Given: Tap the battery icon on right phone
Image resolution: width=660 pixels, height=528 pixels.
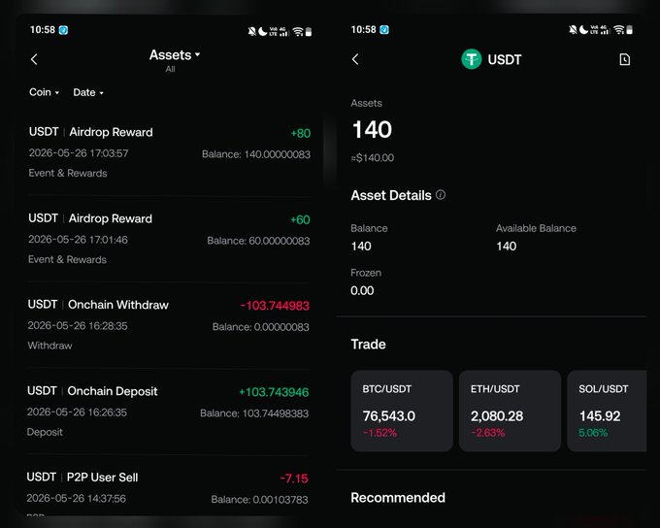Looking at the screenshot, I should point(629,30).
